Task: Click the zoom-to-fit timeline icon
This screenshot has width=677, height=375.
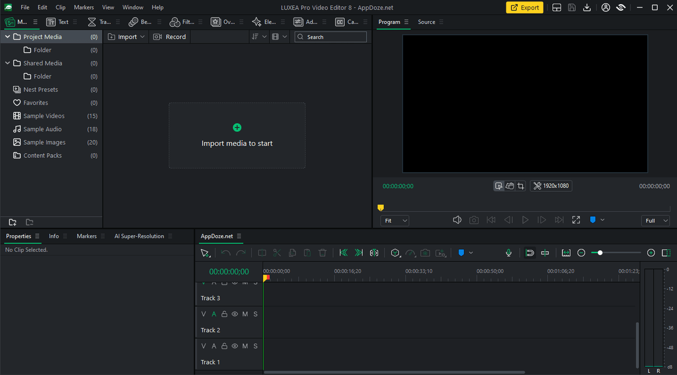Action: coord(566,253)
